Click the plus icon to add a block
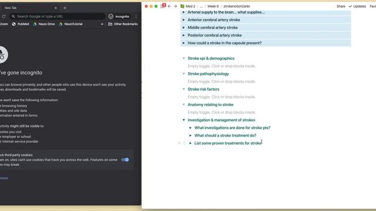Viewport: 376px width, 211px height. [x=179, y=143]
